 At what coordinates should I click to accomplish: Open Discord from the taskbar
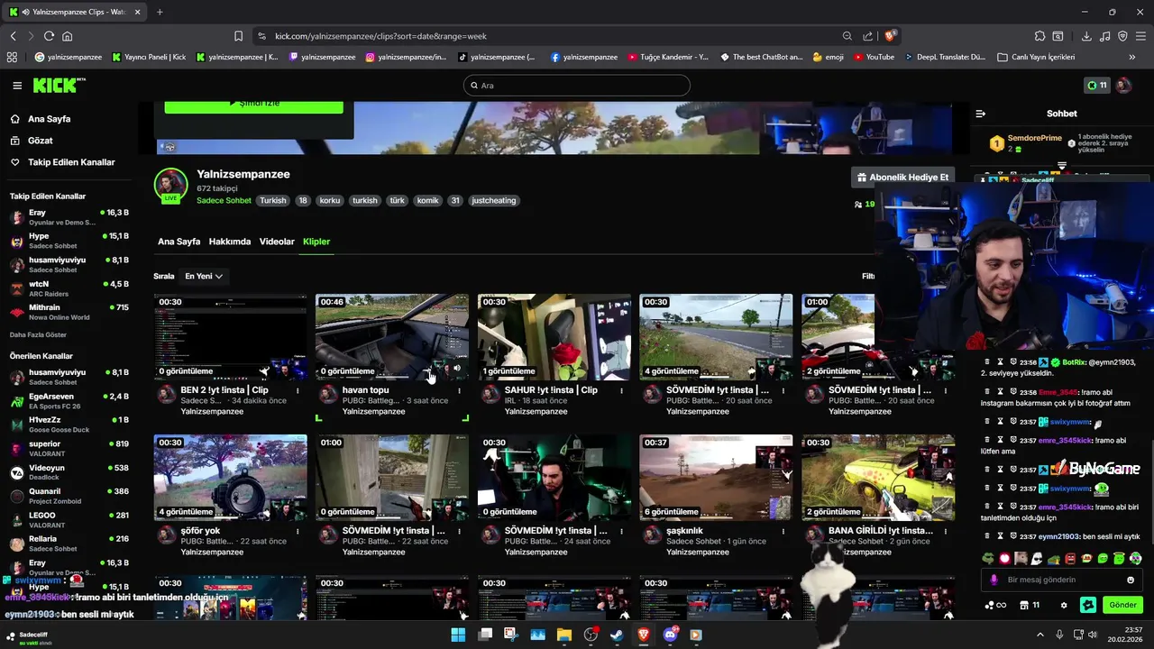click(x=670, y=635)
